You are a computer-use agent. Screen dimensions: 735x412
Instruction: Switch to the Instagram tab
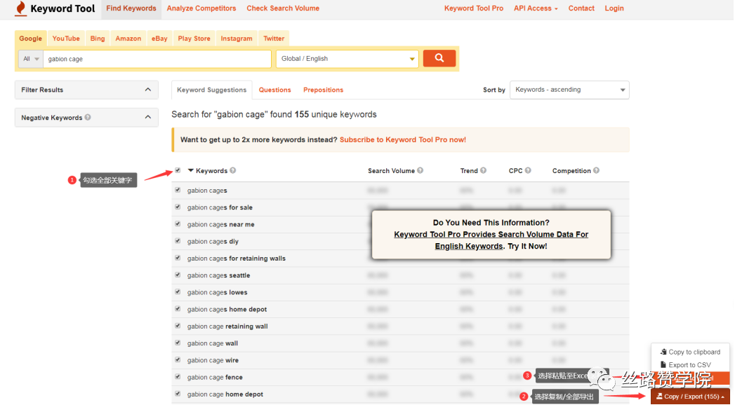click(x=237, y=39)
